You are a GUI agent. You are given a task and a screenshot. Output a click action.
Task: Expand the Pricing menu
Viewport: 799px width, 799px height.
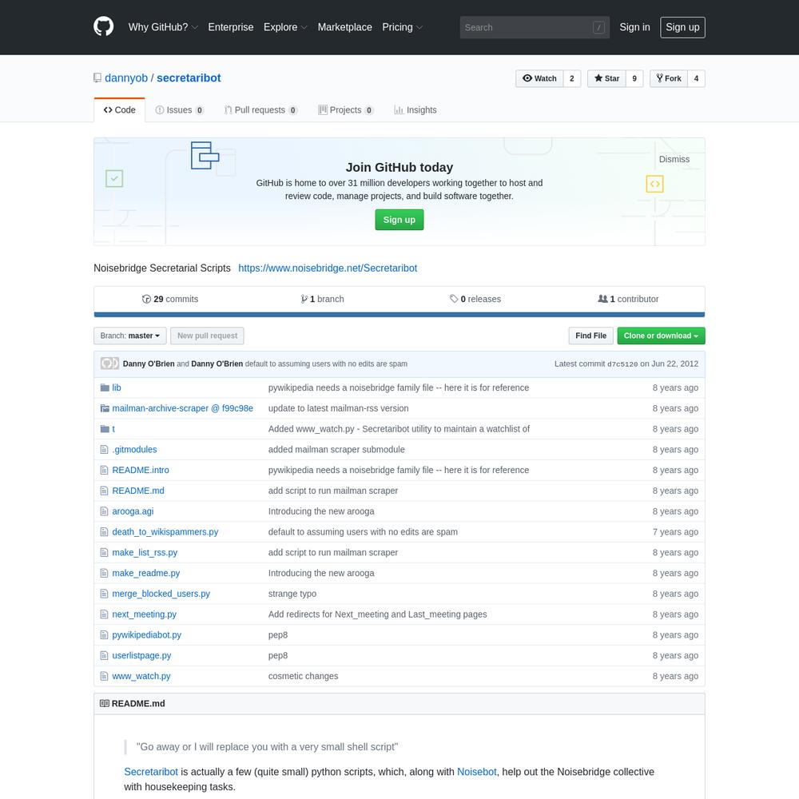pos(403,27)
